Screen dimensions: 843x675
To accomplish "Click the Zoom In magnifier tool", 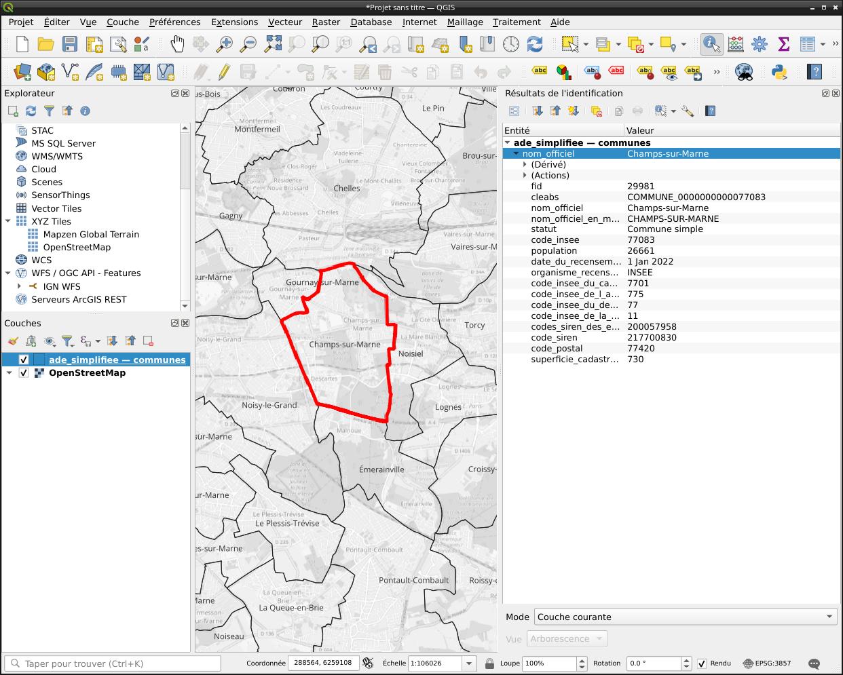I will pos(224,45).
